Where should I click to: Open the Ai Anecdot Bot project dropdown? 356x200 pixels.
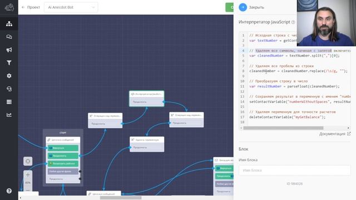(71, 7)
